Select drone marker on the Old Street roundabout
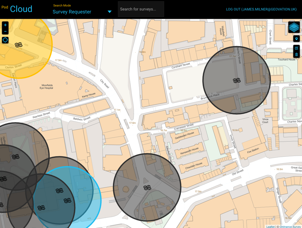 [147, 188]
